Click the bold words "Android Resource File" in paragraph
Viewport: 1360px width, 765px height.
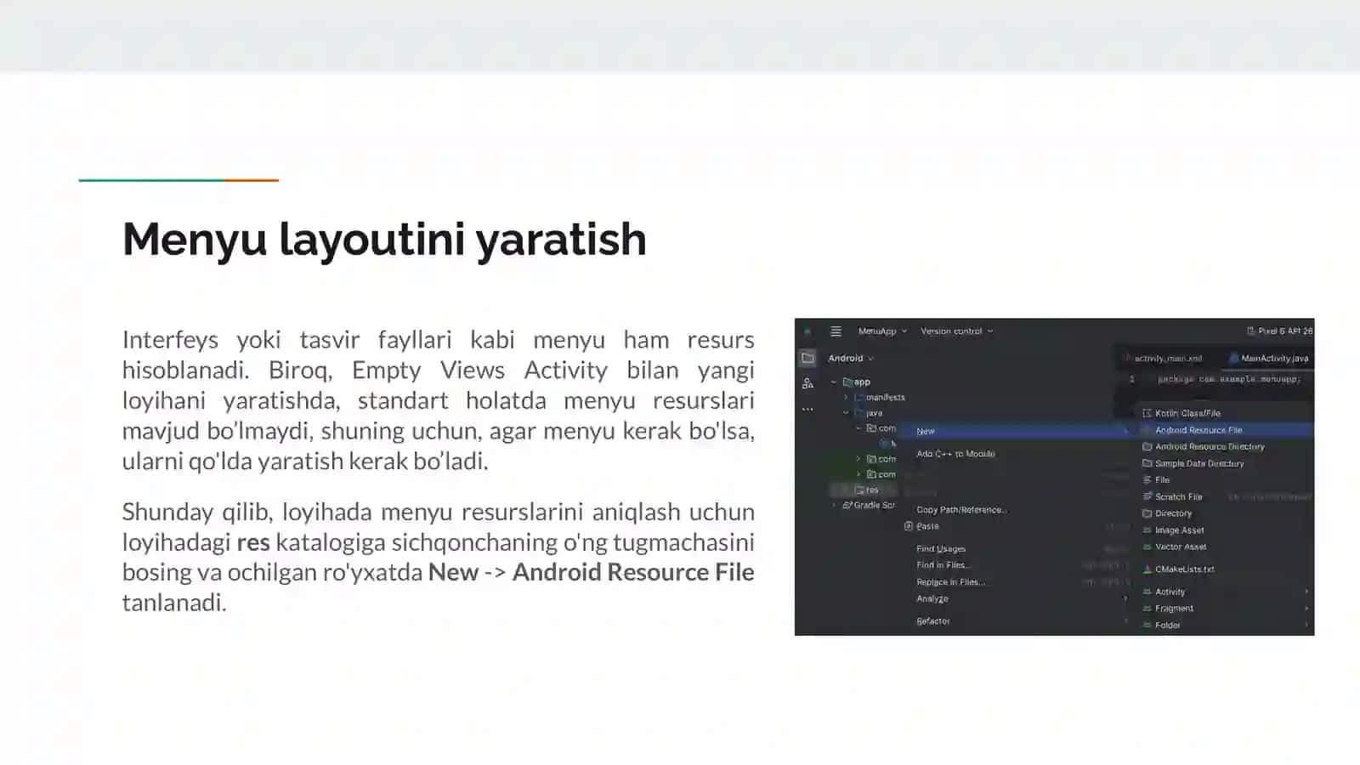click(x=633, y=572)
